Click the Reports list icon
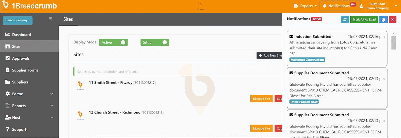This screenshot has height=138, width=401. click(8, 105)
